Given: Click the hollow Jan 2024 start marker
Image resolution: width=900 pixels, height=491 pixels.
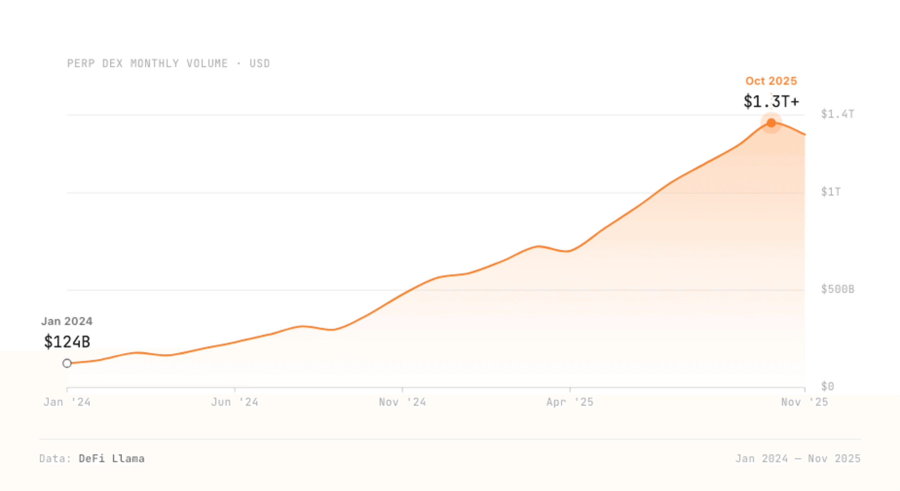Looking at the screenshot, I should pyautogui.click(x=67, y=363).
